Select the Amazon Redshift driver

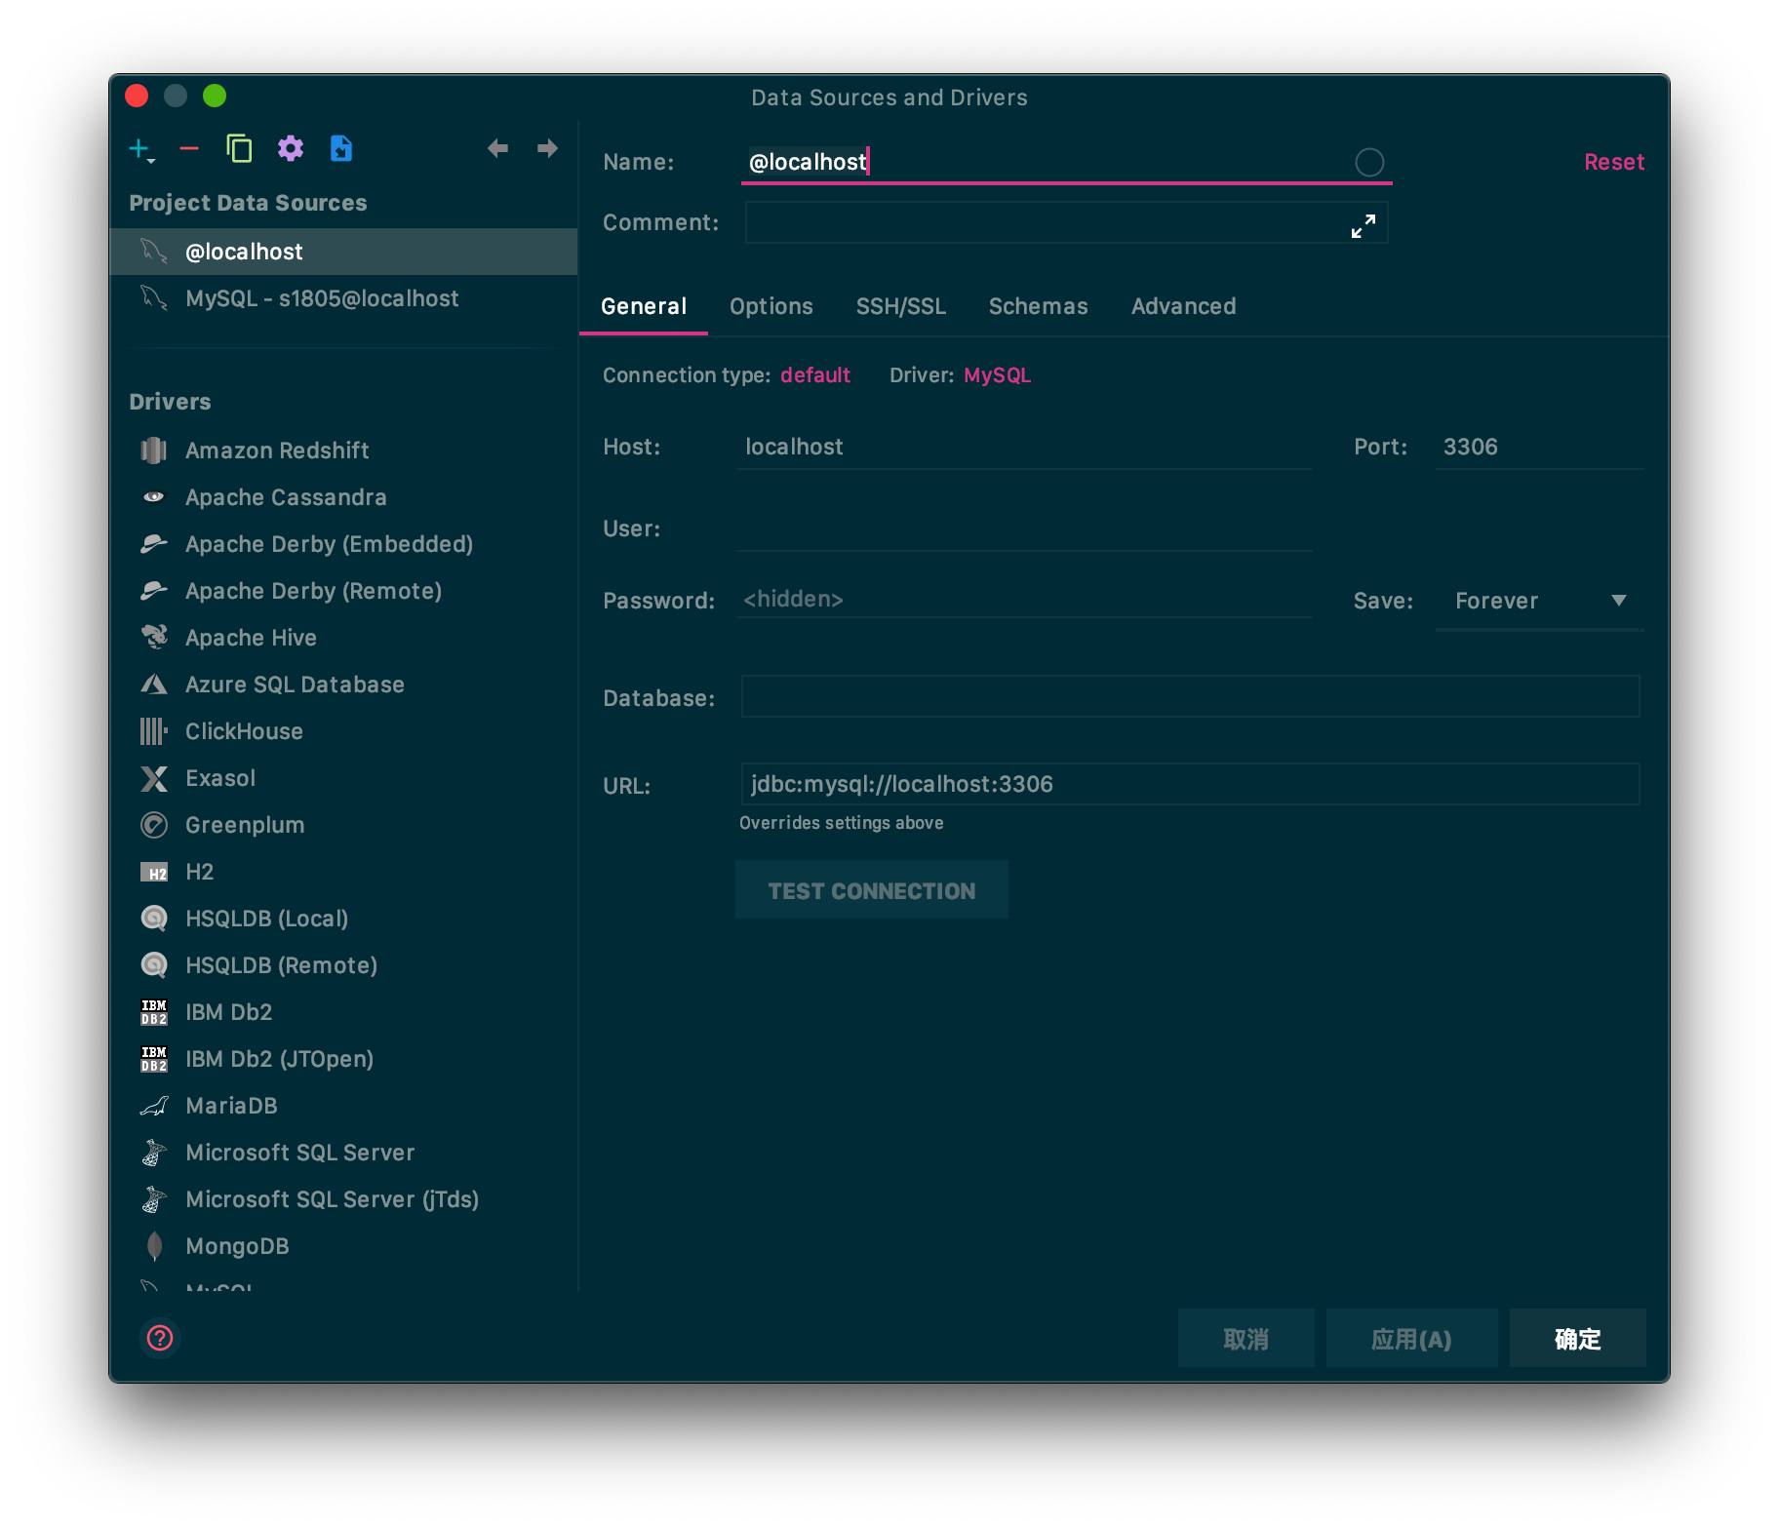click(343, 450)
